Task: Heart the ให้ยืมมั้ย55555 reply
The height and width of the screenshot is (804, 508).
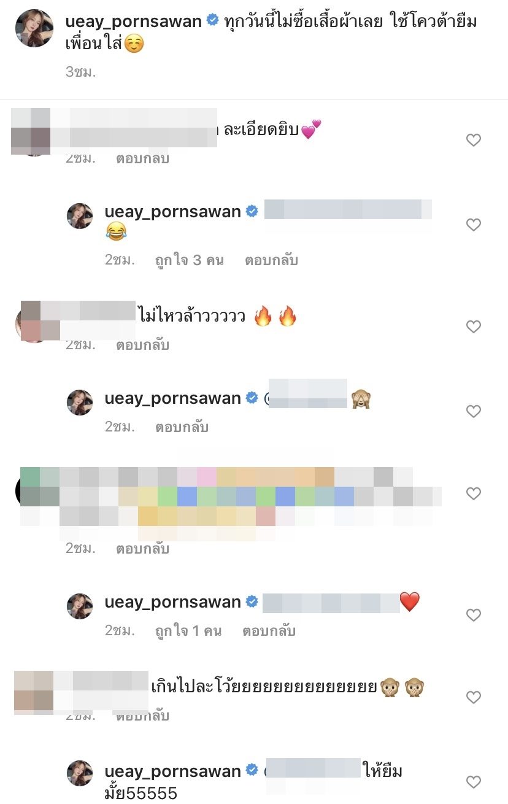Action: click(x=473, y=783)
